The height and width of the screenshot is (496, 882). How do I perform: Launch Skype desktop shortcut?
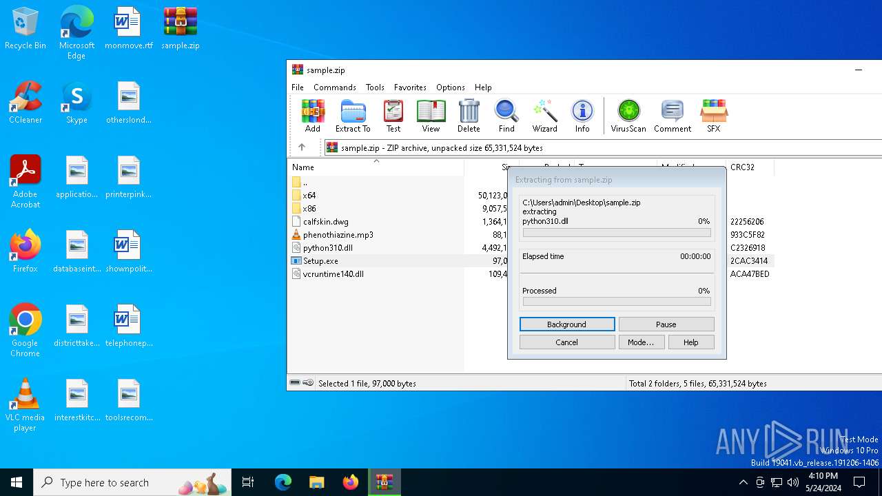pyautogui.click(x=76, y=103)
